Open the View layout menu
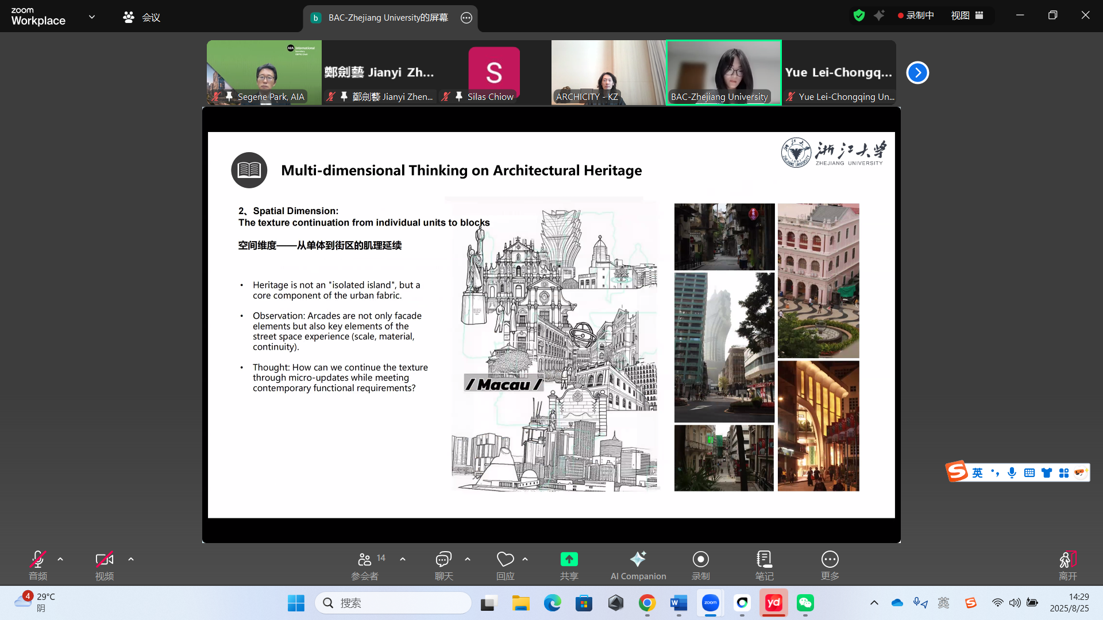The image size is (1103, 620). (x=967, y=15)
